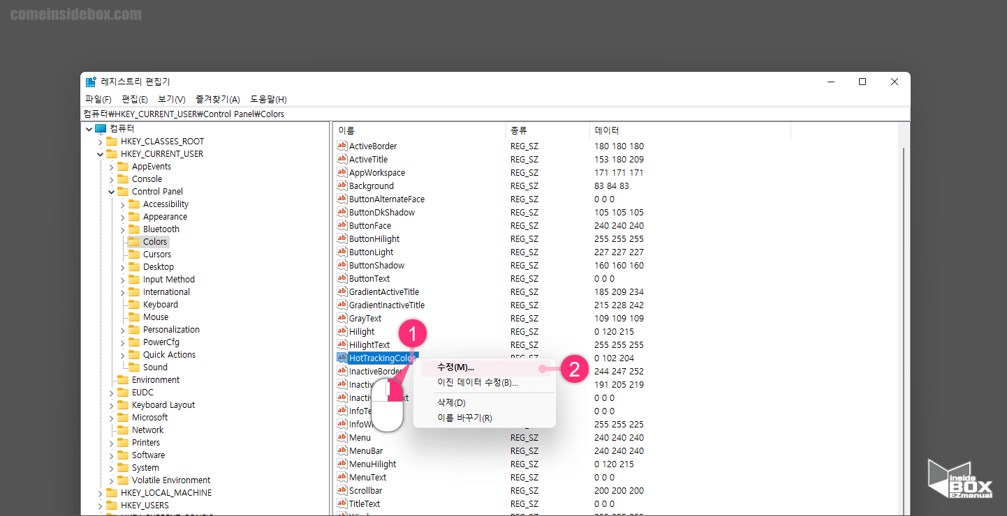
Task: Click the ab string icon beside ActiveBorder
Action: click(x=341, y=146)
